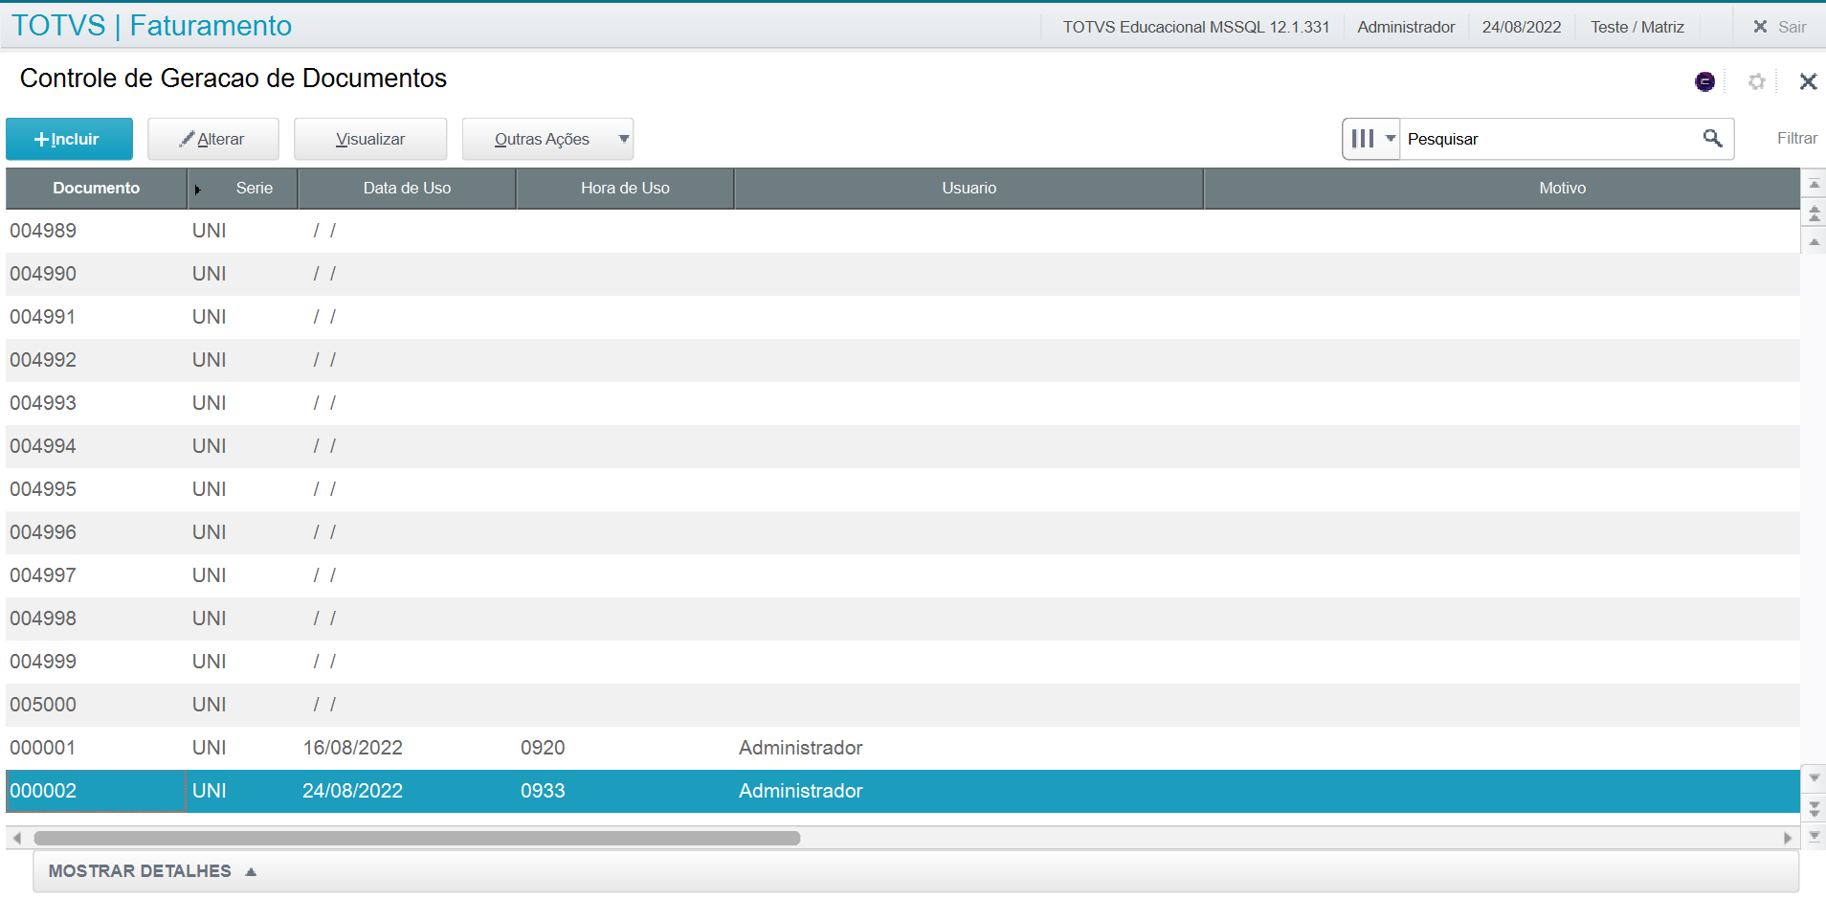Screen dimensions: 1826x900
Task: Click the Motivo column header
Action: click(1503, 189)
